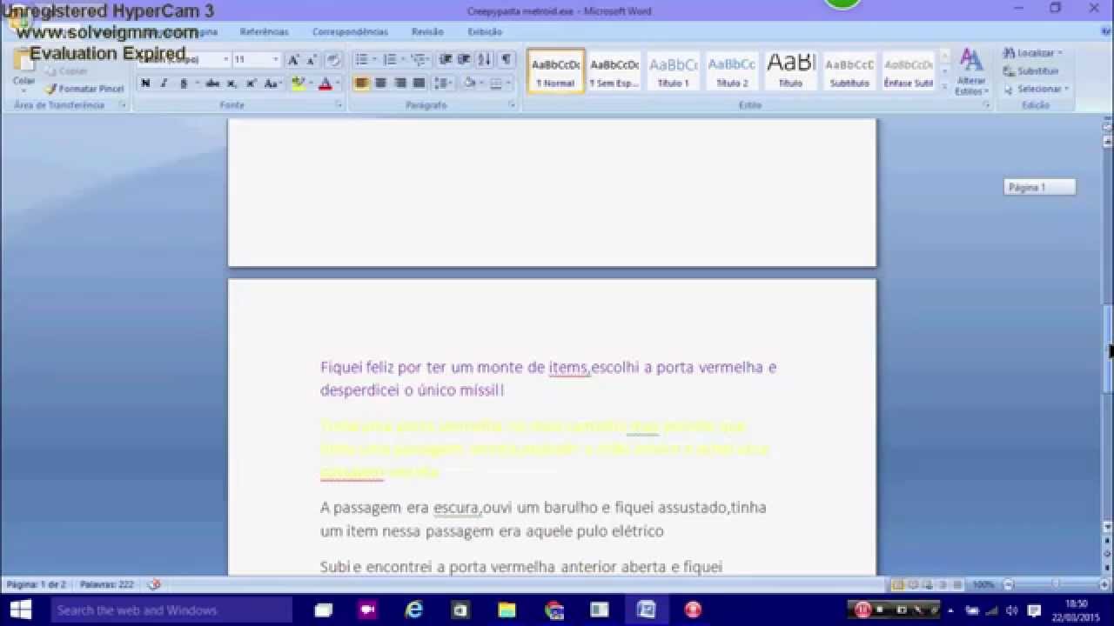1114x626 pixels.
Task: Click the numbered list icon
Action: (x=390, y=60)
